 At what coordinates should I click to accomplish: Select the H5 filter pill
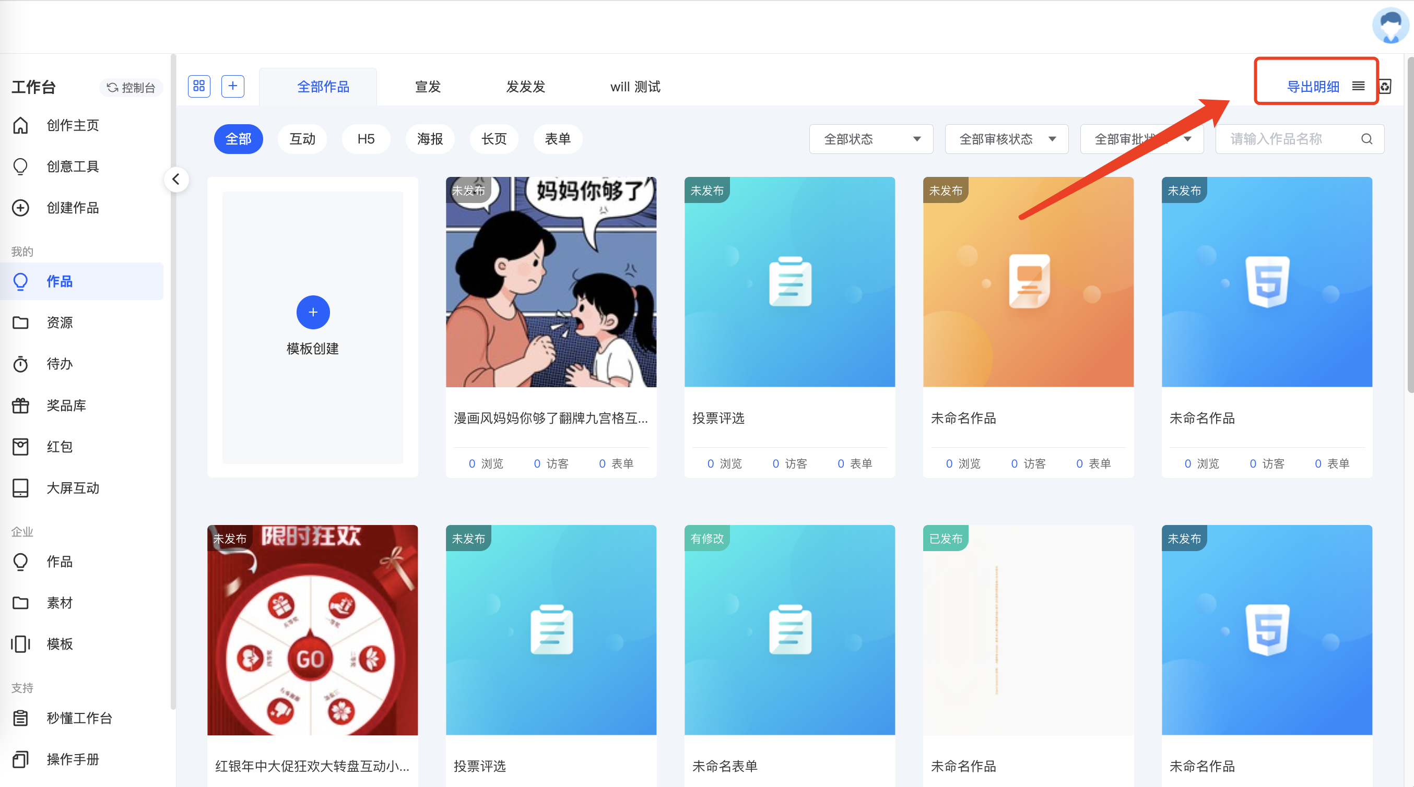pyautogui.click(x=366, y=139)
